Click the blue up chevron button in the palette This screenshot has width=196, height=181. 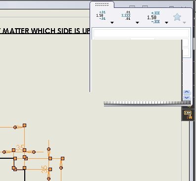tap(187, 92)
